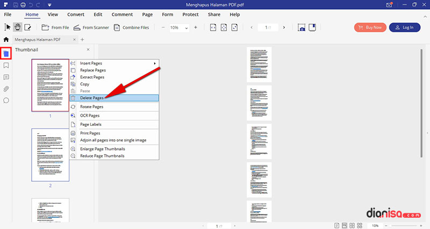Open the Comments panel in left sidebar
Viewport: 430px width, 229px height.
click(x=6, y=77)
